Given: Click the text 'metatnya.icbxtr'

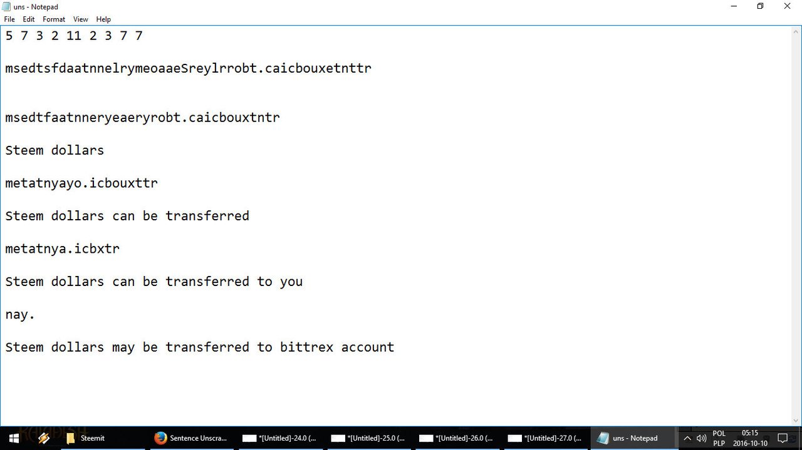Looking at the screenshot, I should pos(62,248).
